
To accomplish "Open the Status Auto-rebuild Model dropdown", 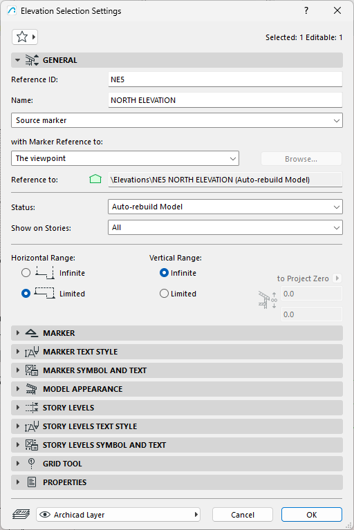I will tap(225, 207).
